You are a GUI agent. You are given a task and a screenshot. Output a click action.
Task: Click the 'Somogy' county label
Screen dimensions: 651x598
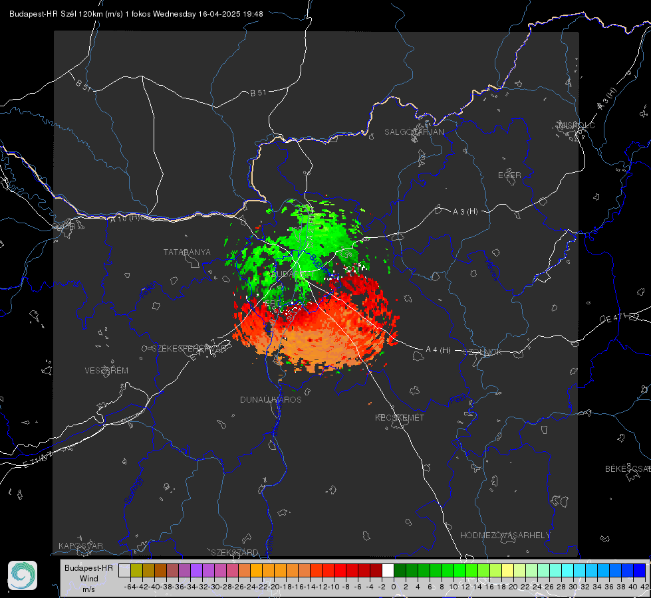pyautogui.click(x=134, y=490)
